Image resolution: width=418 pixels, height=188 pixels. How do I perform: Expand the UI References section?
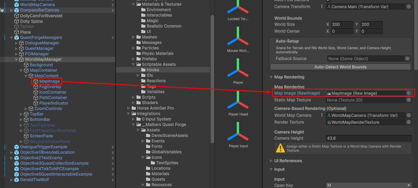click(x=271, y=161)
